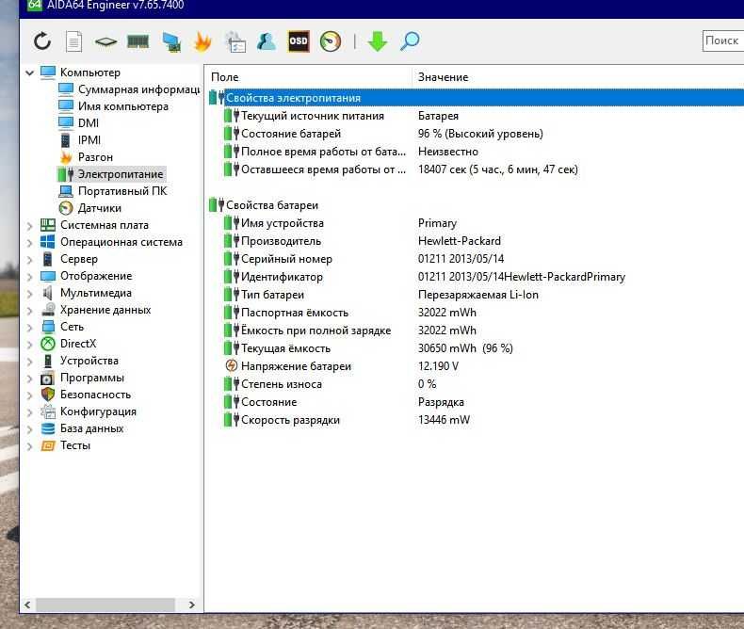
Task: Click the tree horizontal scrollbar thumb
Action: tap(105, 605)
